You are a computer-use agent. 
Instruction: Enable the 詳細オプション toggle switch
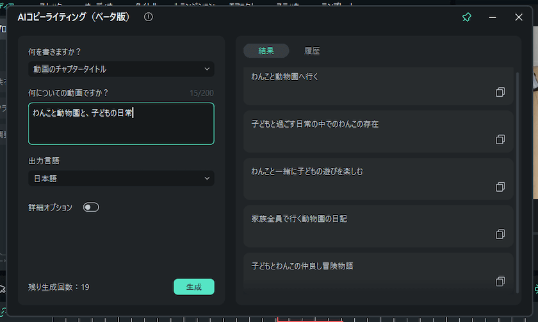[91, 207]
